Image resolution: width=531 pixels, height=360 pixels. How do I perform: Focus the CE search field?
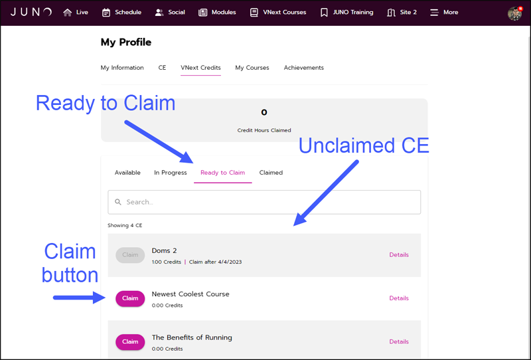264,202
